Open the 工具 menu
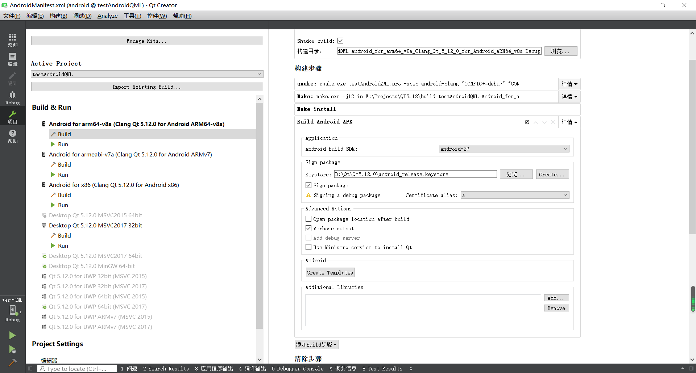 coord(132,16)
